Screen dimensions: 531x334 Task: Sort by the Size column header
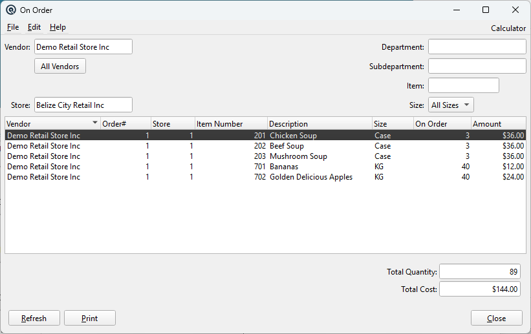tap(393, 124)
